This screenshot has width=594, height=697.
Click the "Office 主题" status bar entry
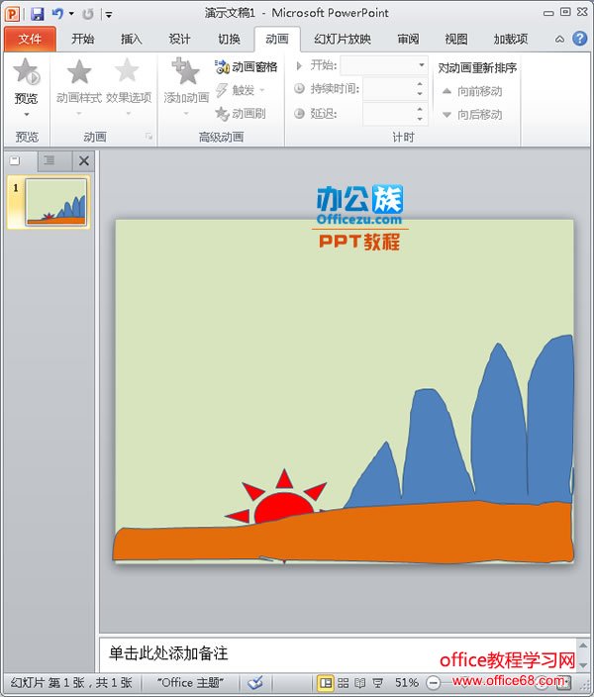coord(190,683)
